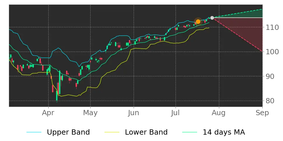283x141 pixels.
Task: Click the Sep x-axis label
Action: coord(262,113)
